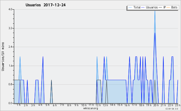
Task: Click the 'Total' legend entry
Action: point(134,7)
